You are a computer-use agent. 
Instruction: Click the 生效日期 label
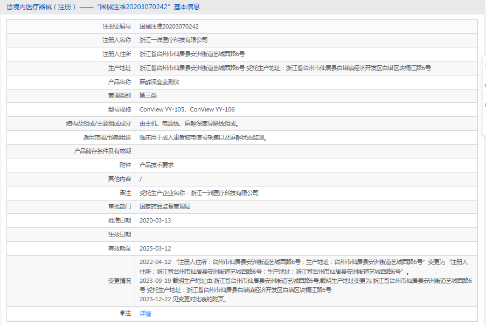click(x=120, y=234)
